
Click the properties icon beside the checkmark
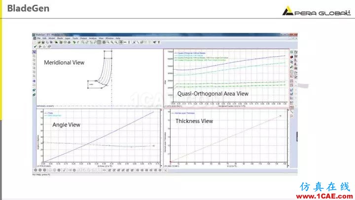coord(40,46)
